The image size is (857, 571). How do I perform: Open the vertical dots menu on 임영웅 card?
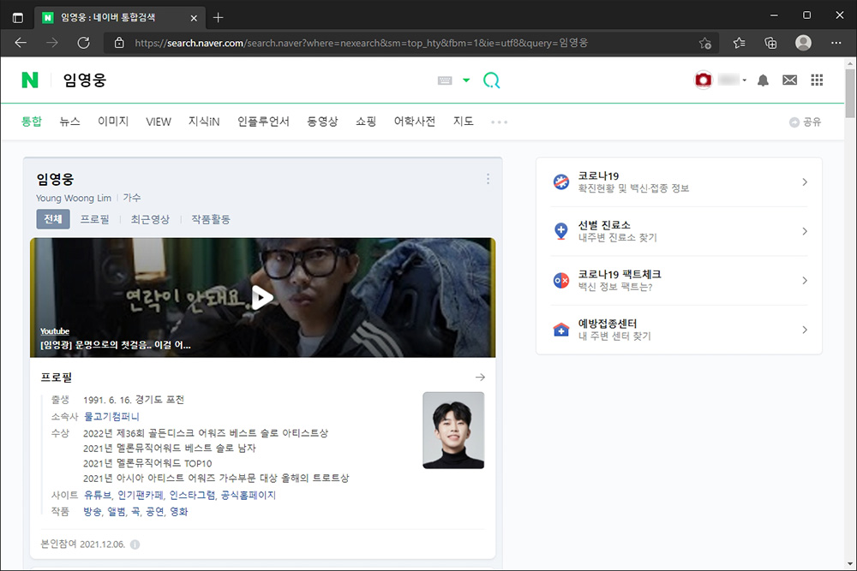pyautogui.click(x=488, y=179)
